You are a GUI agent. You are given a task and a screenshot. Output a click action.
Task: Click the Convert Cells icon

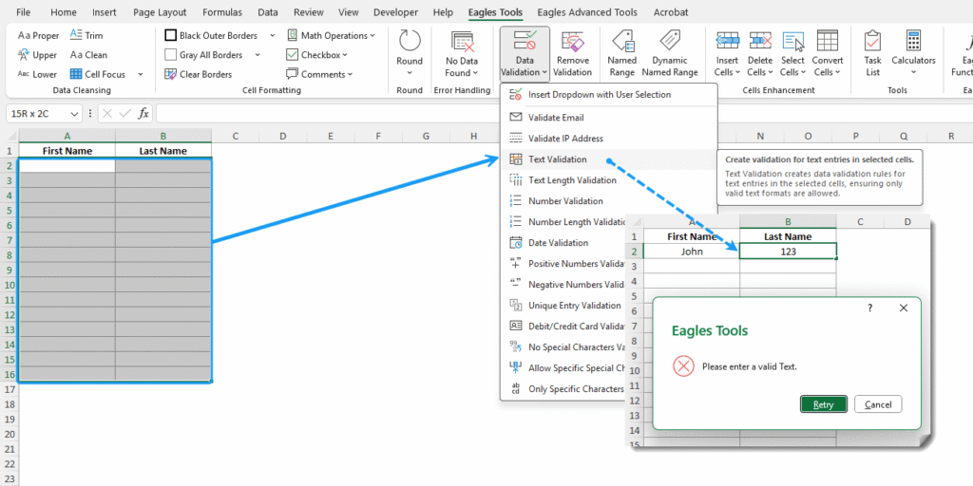click(828, 41)
